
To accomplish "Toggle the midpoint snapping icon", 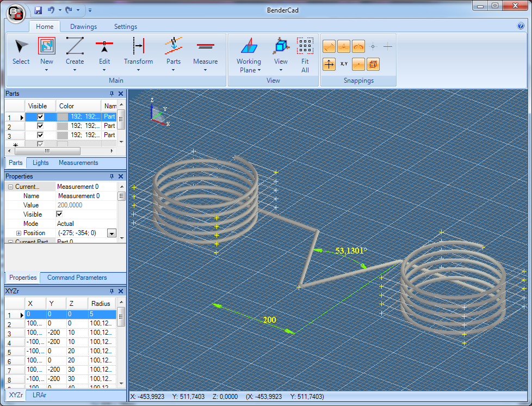I will pyautogui.click(x=344, y=46).
